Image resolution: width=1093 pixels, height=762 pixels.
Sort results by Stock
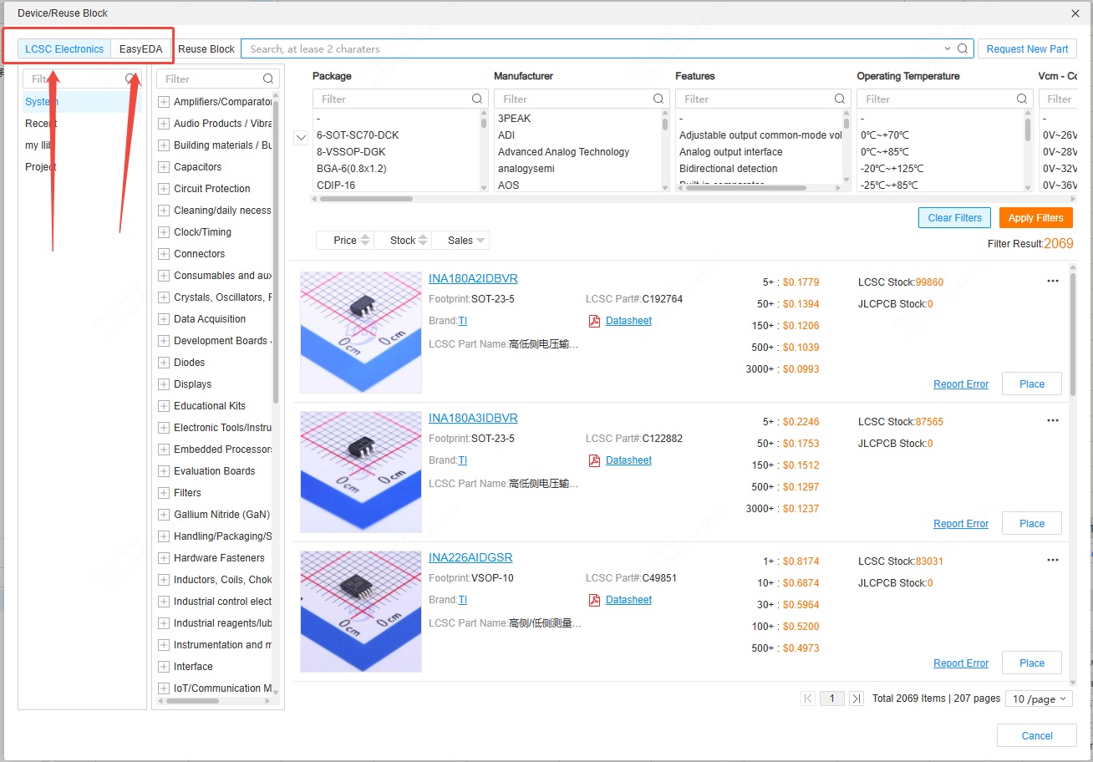click(403, 241)
